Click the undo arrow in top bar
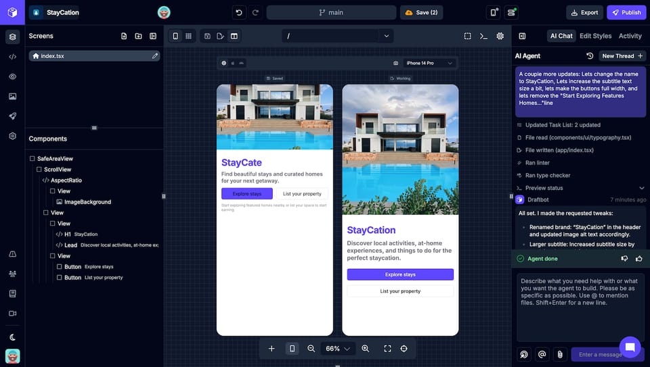Screen dimensions: 650x367 pos(239,12)
